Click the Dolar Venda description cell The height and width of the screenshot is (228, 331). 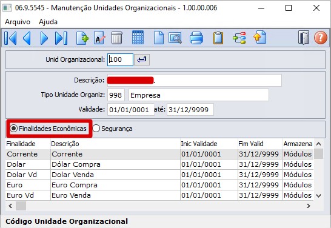coord(115,175)
